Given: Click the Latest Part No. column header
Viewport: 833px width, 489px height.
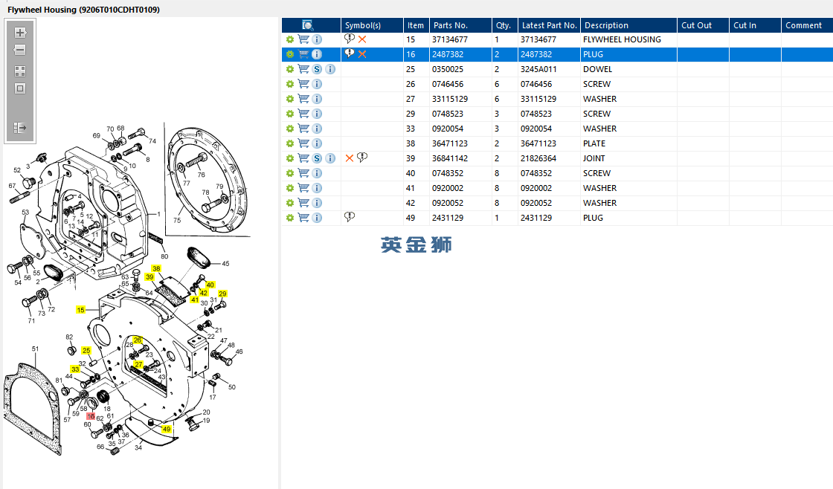Looking at the screenshot, I should pos(549,25).
